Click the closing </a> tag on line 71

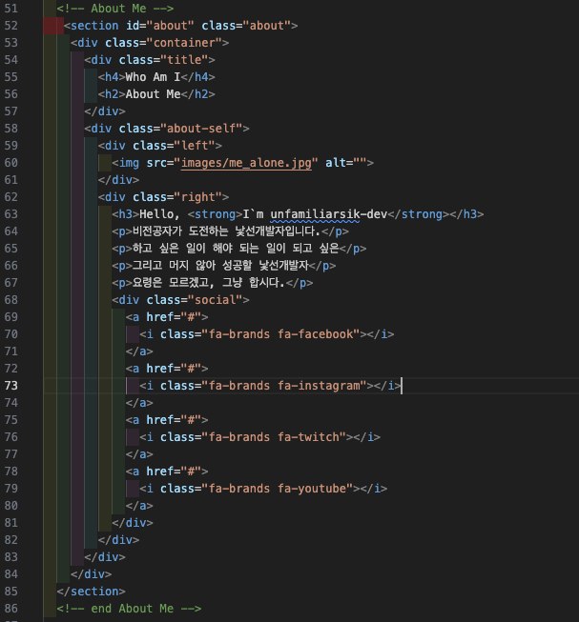point(139,351)
